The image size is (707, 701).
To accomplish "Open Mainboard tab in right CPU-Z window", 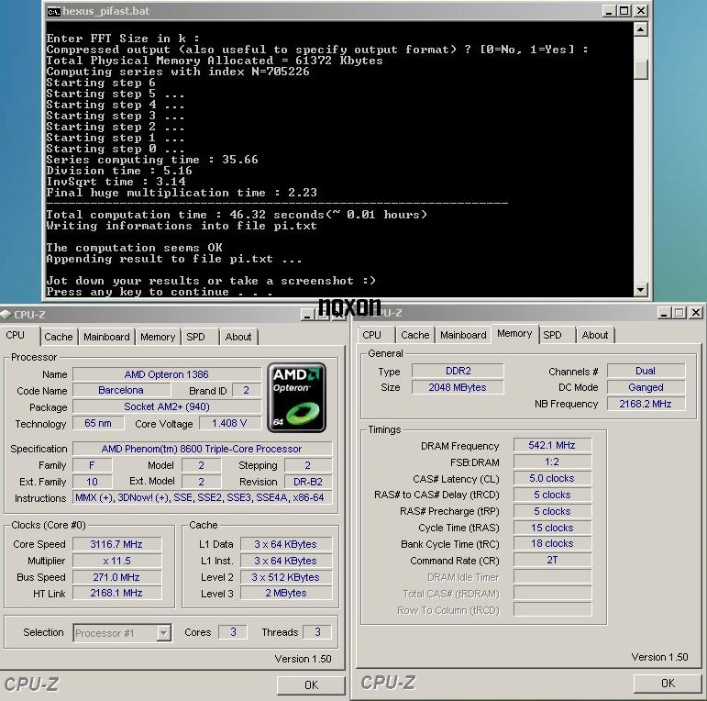I will pyautogui.click(x=463, y=335).
